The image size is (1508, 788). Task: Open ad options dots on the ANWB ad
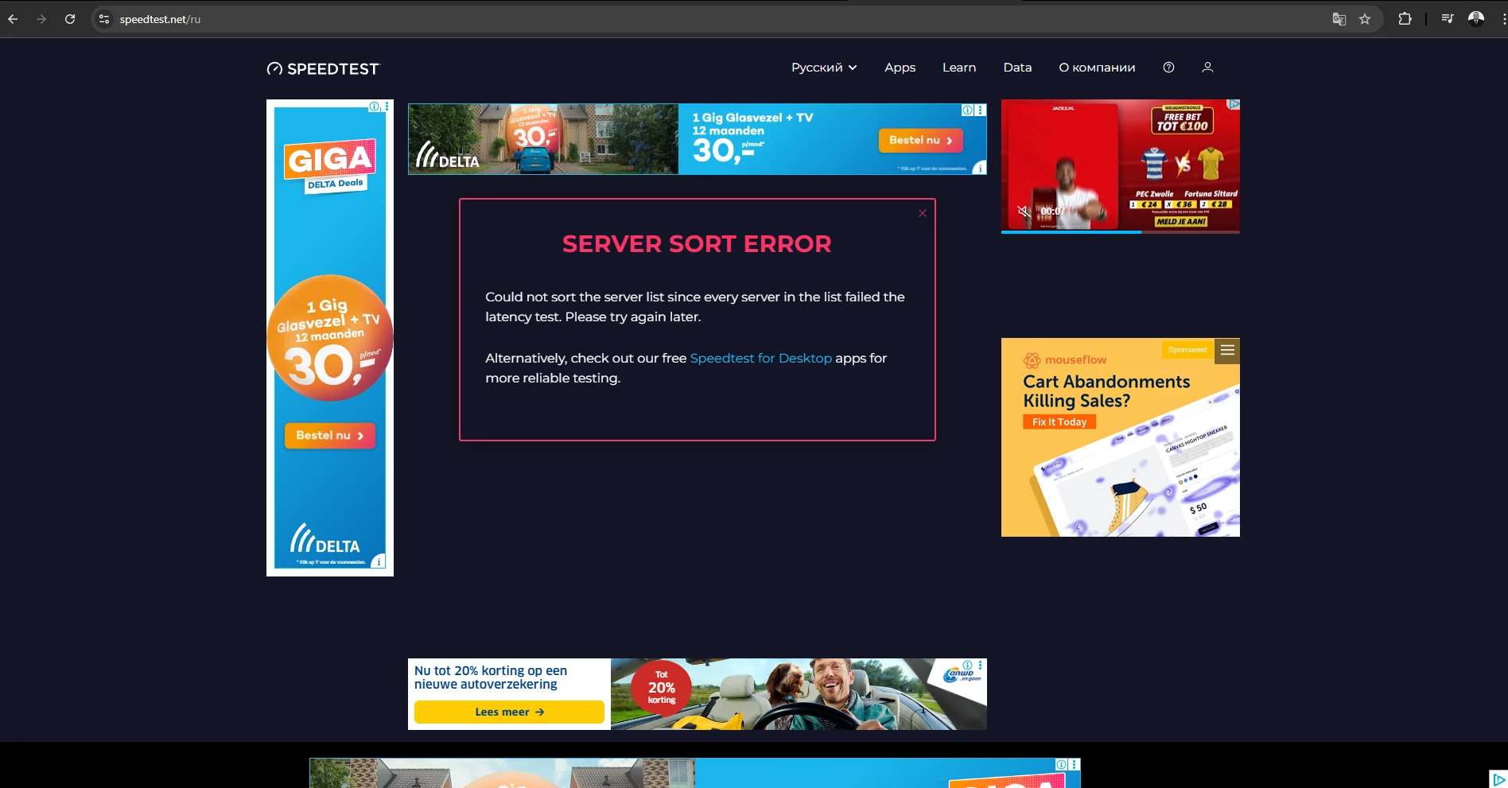[x=981, y=665]
